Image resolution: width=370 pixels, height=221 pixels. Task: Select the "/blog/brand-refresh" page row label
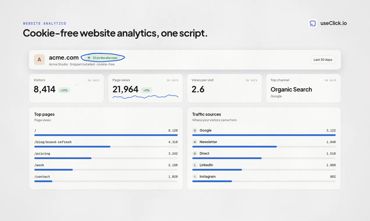tap(53, 142)
